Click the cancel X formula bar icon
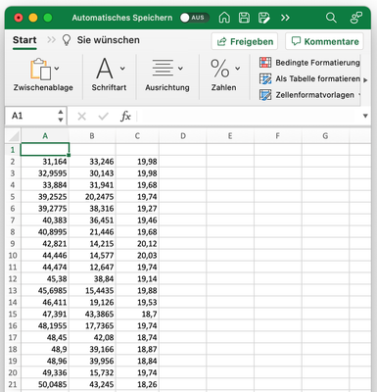The image size is (377, 392). 81,116
